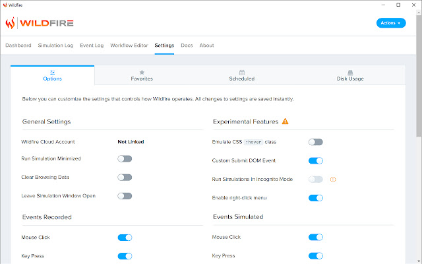422x264 pixels.
Task: Click the star icon above Favorites
Action: (142, 72)
